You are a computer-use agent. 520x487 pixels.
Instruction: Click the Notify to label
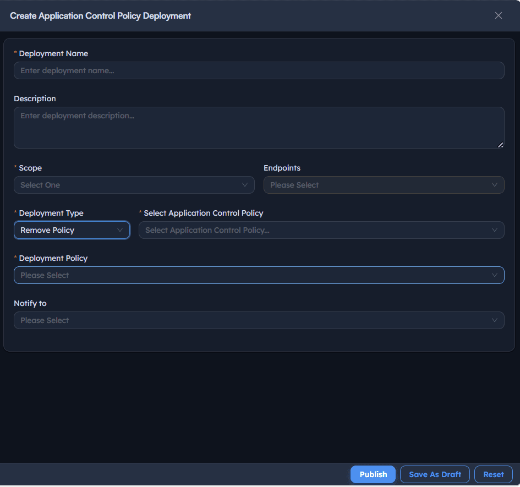(x=30, y=303)
